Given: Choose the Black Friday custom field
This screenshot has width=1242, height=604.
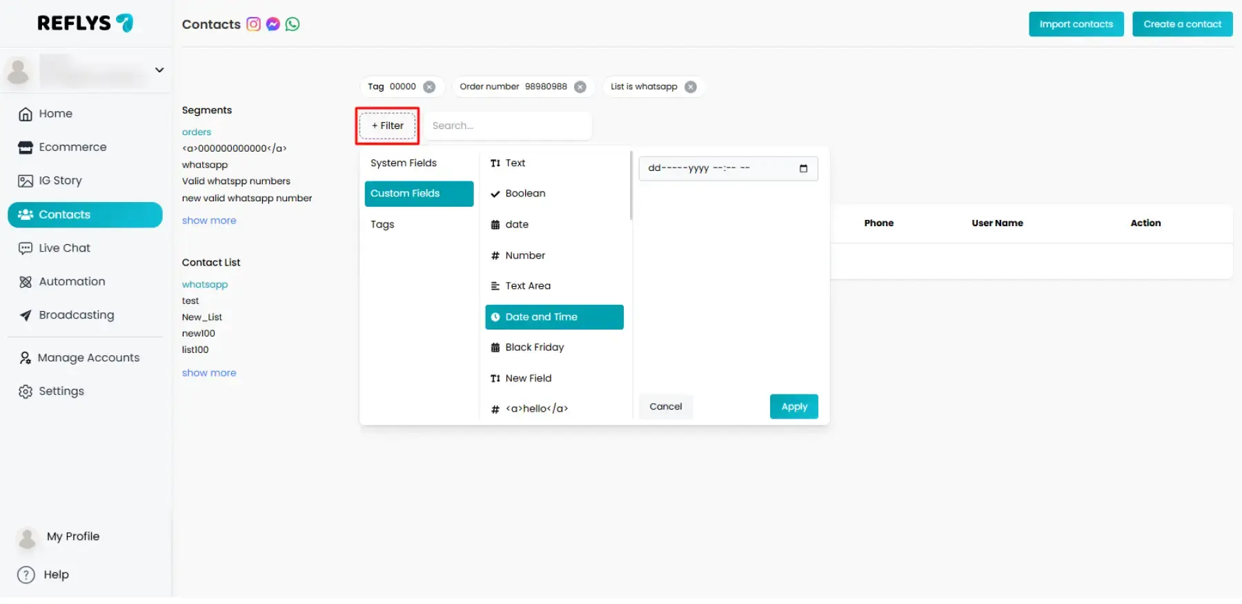Looking at the screenshot, I should coord(534,348).
